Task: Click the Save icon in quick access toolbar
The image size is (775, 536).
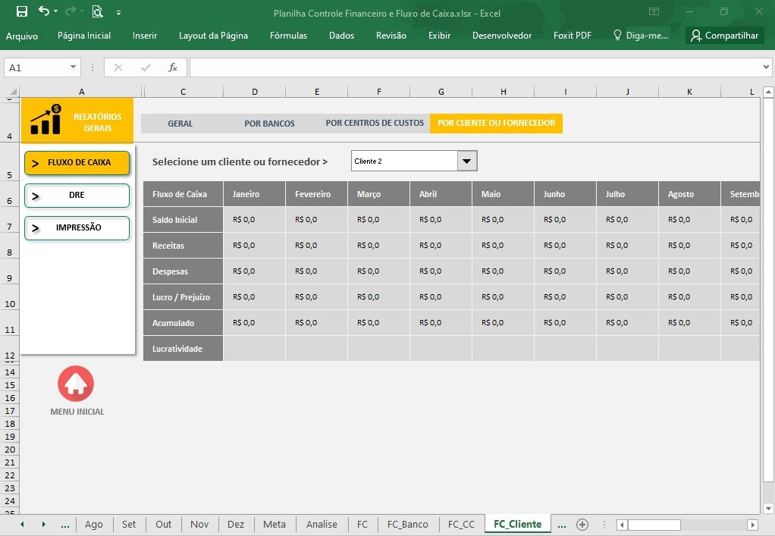Action: (22, 11)
